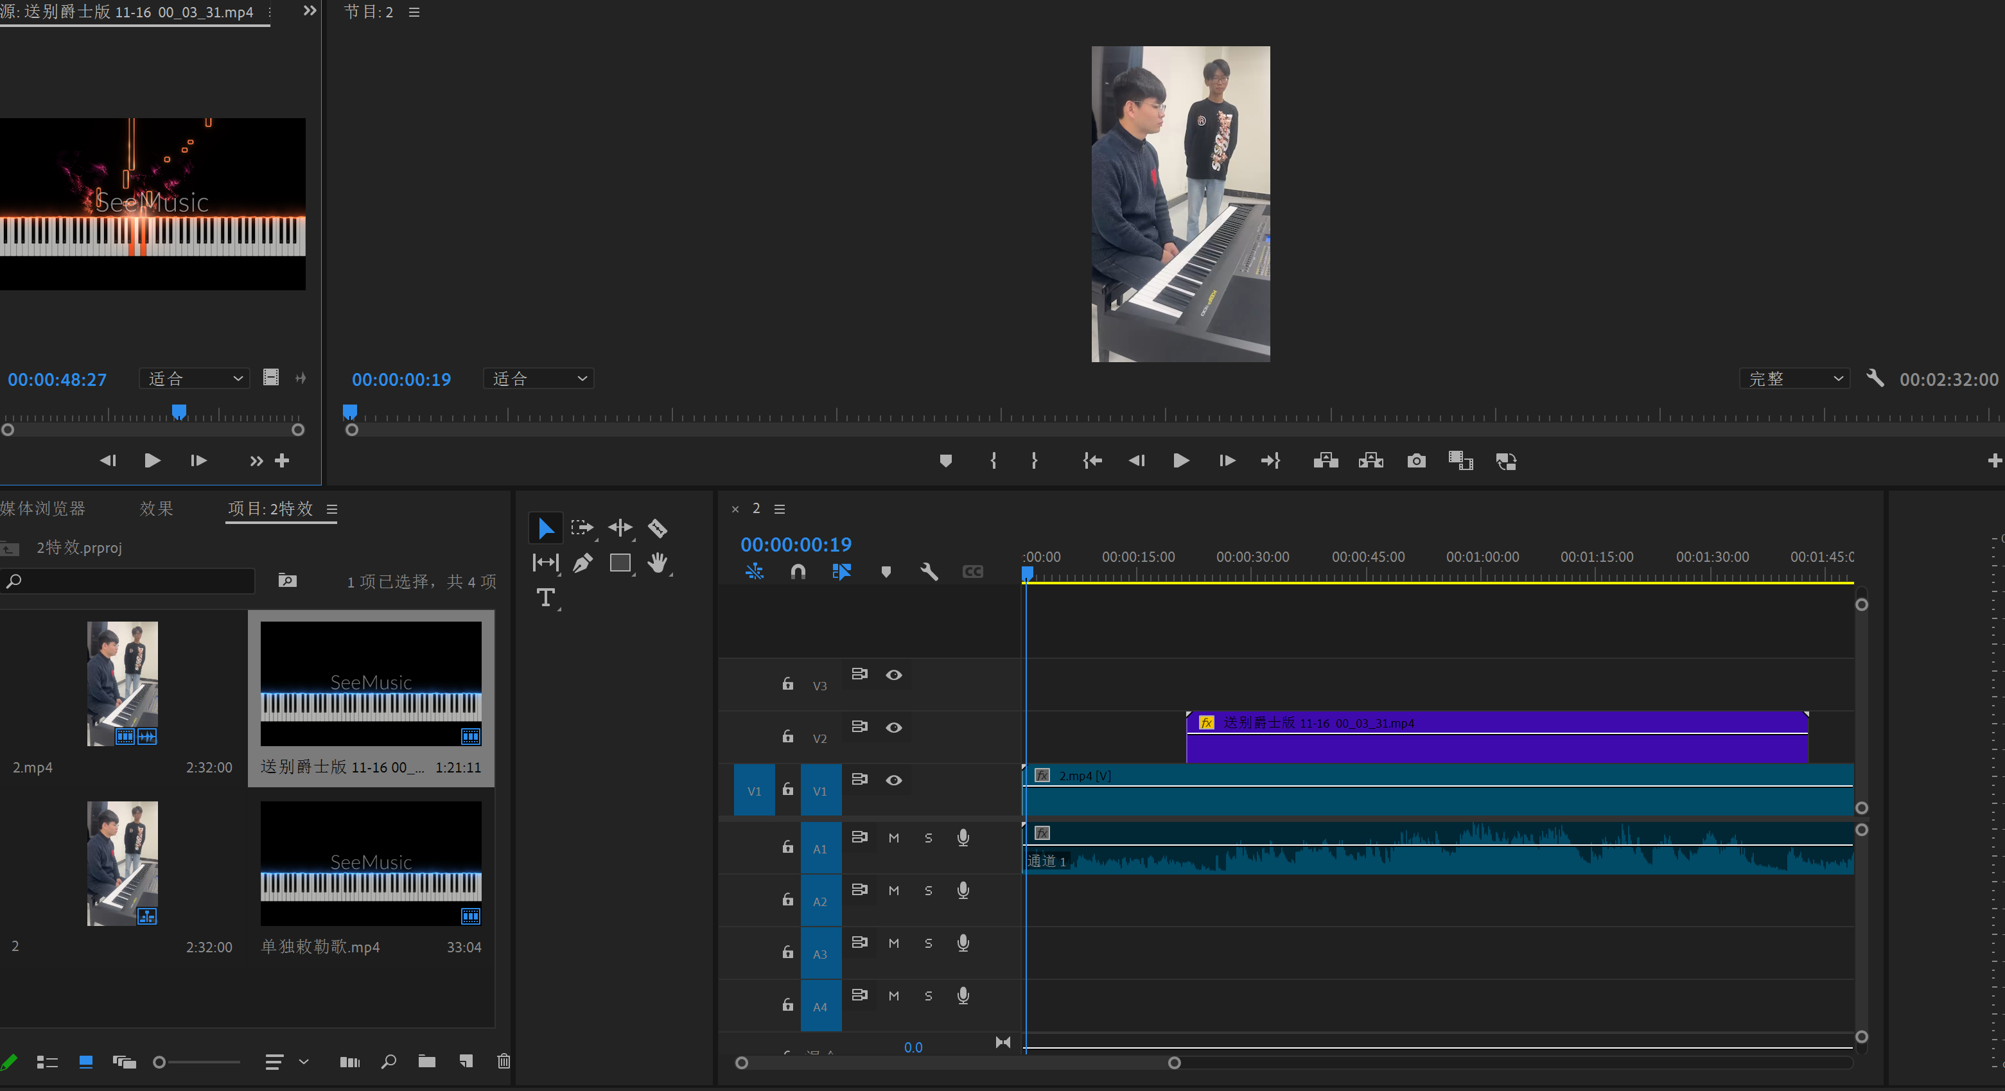
Task: Hide track V2 output with eye icon
Action: (893, 728)
